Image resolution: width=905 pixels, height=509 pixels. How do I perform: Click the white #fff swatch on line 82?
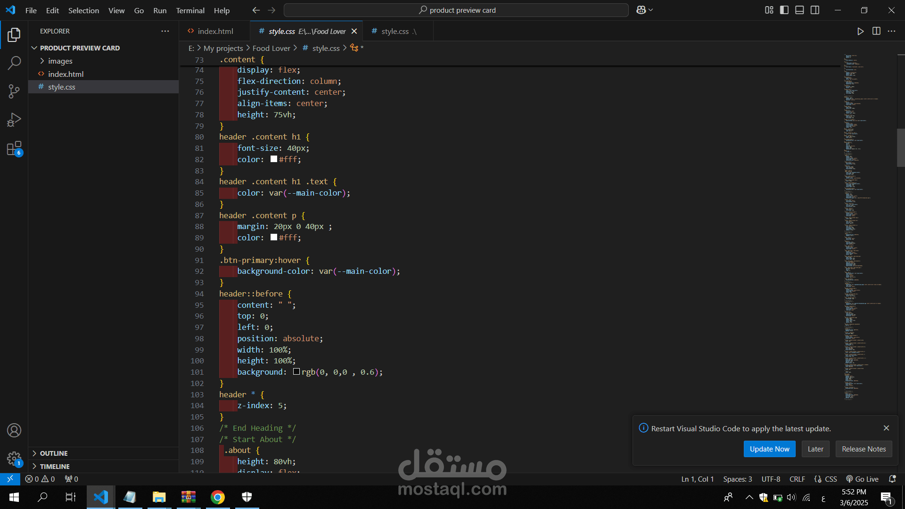click(274, 159)
